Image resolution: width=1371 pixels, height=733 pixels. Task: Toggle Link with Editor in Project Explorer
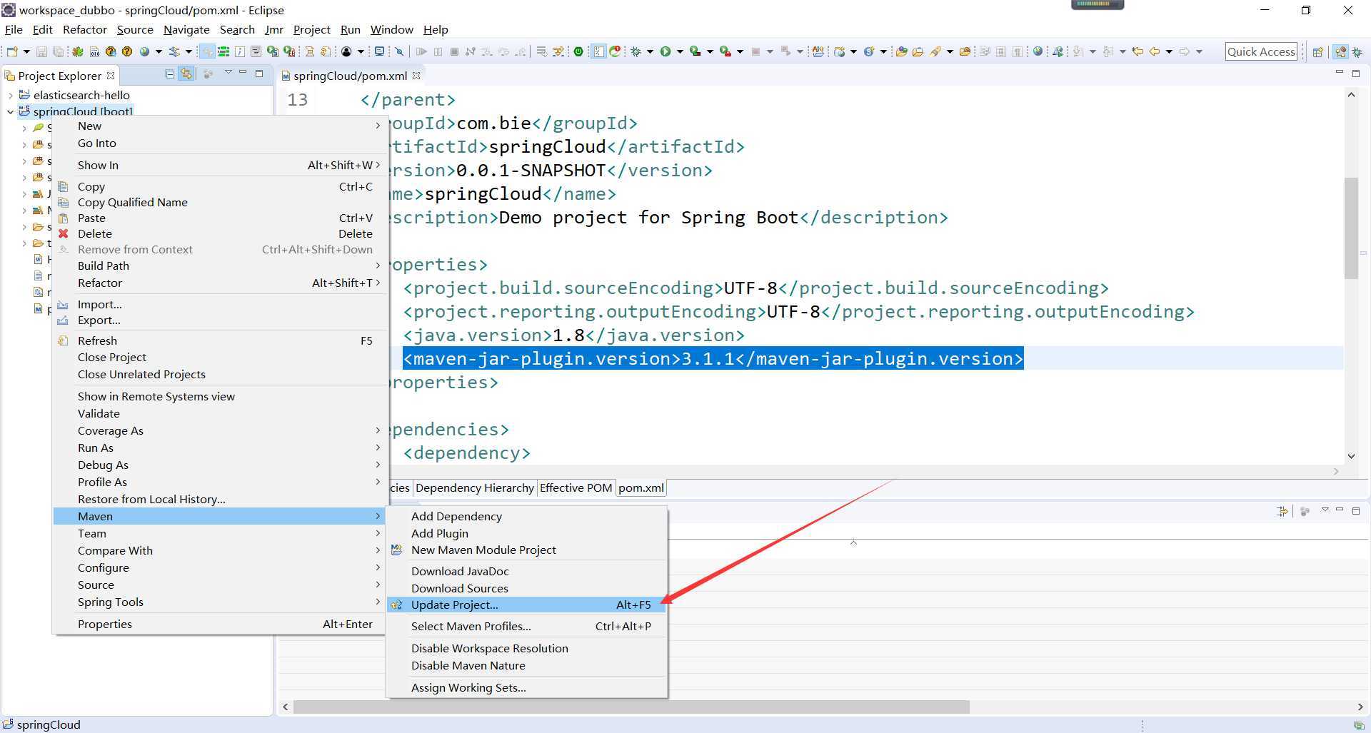[186, 74]
